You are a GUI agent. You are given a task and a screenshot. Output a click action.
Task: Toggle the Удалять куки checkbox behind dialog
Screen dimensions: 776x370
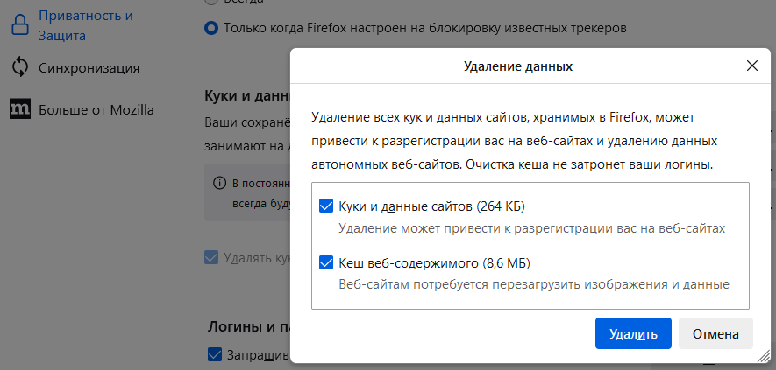(211, 257)
